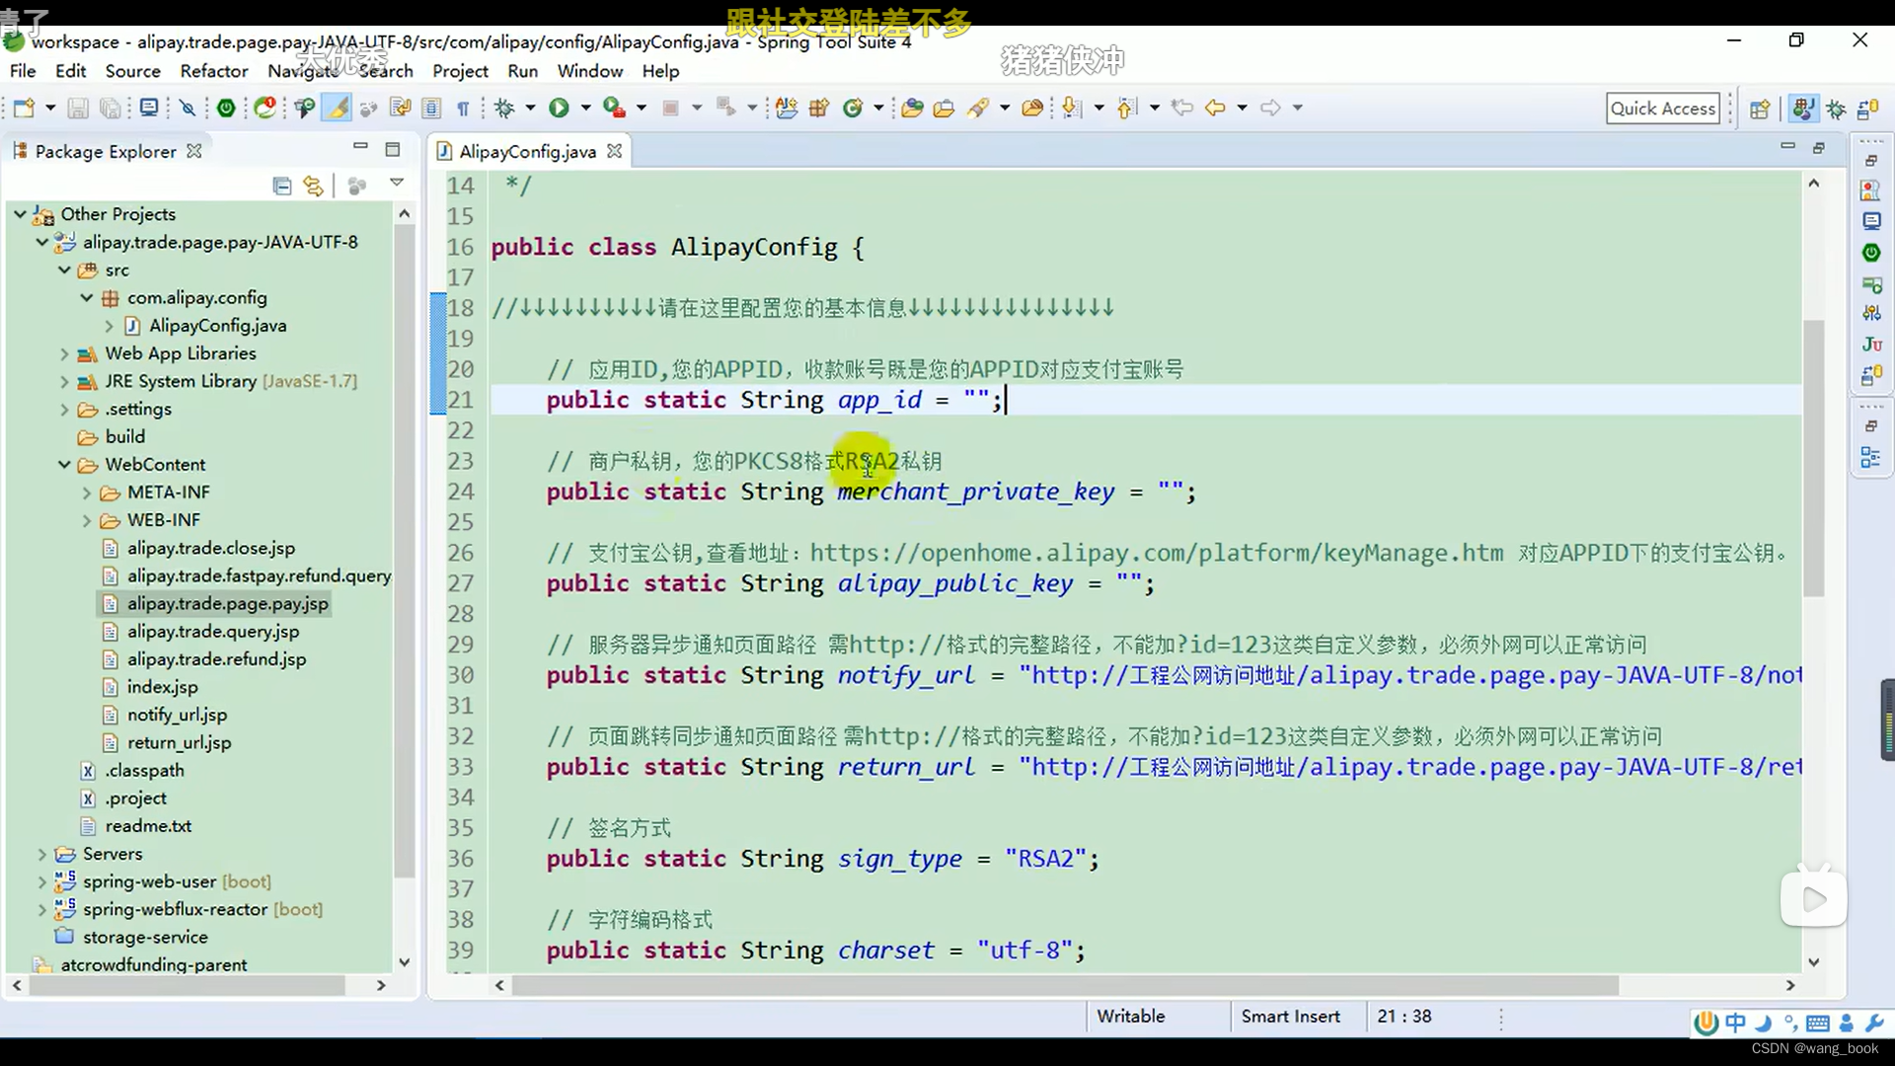Click the Quick Access search field

pos(1663,109)
